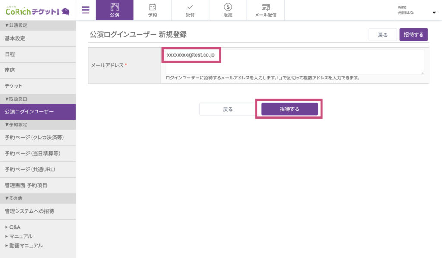Open 基本設定 in the sidebar
442x258 pixels.
[x=15, y=38]
